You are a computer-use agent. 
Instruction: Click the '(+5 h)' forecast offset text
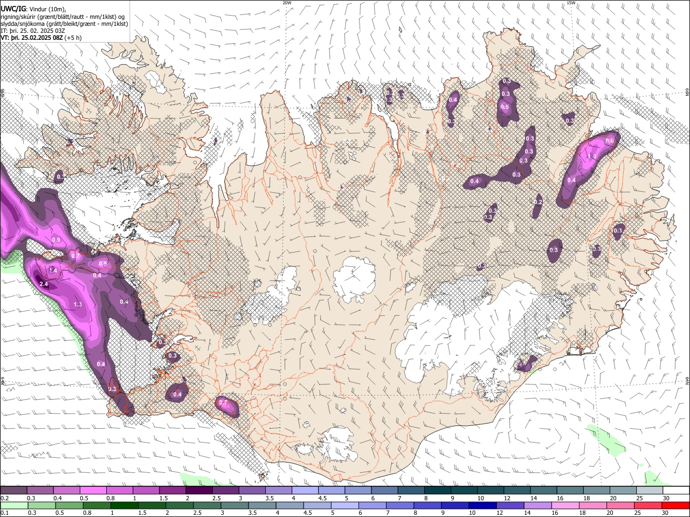click(x=73, y=38)
